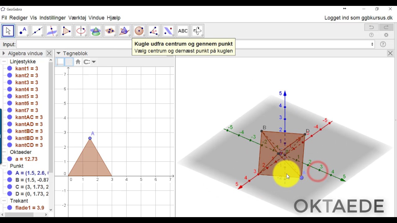Open the Fil menu
This screenshot has height=223, width=397.
pyautogui.click(x=4, y=18)
